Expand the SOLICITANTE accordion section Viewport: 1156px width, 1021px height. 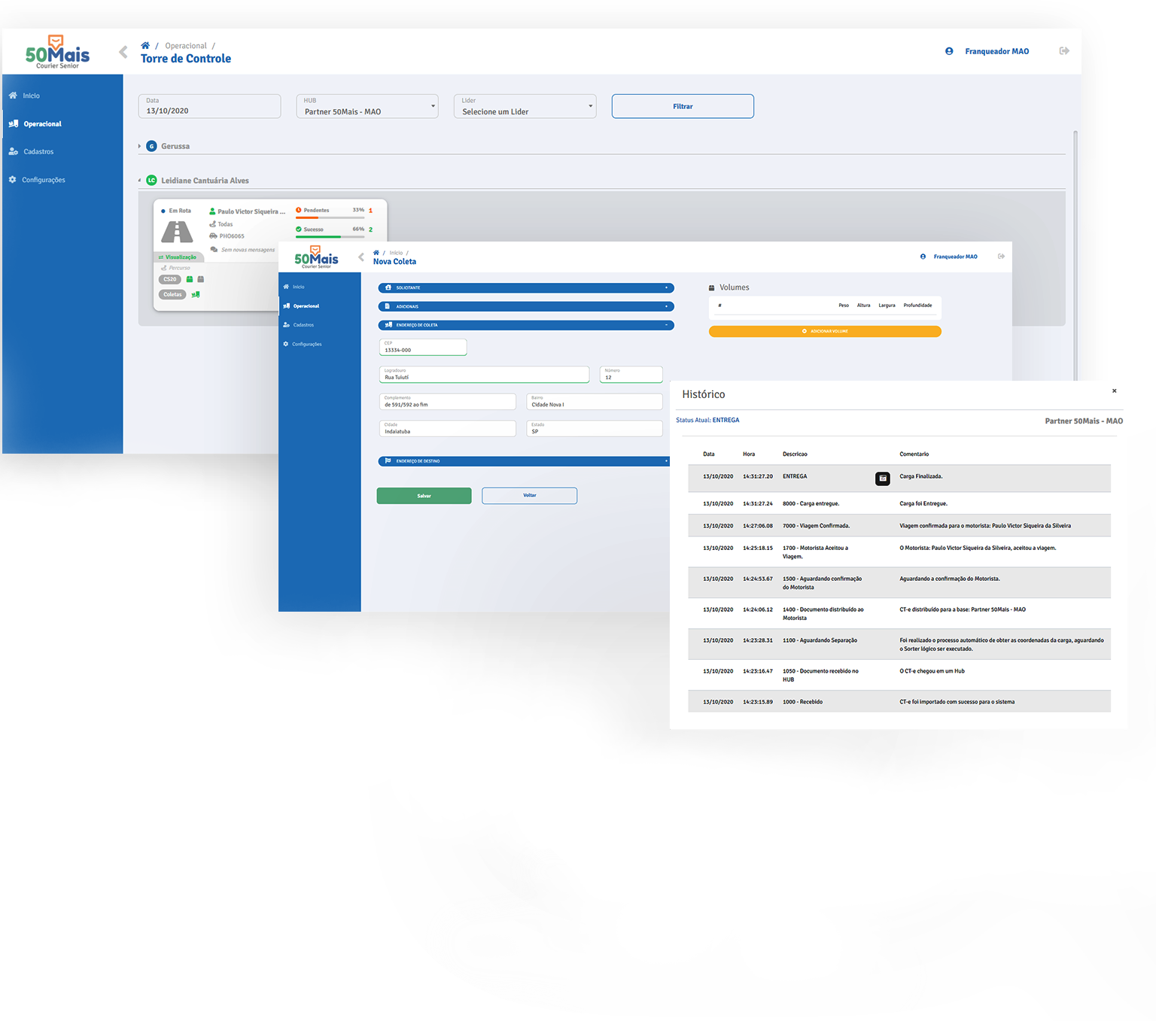(525, 287)
